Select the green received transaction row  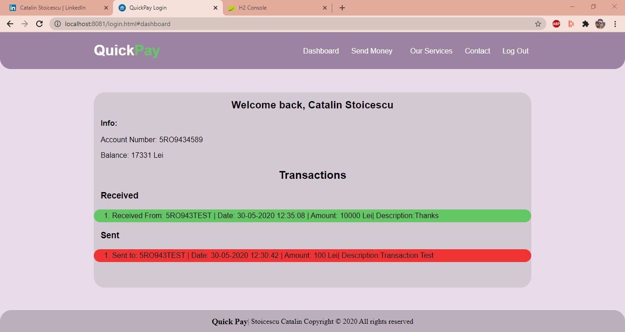coord(312,216)
